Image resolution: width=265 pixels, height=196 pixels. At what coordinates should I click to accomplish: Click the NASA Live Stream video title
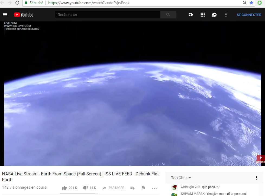click(80, 176)
